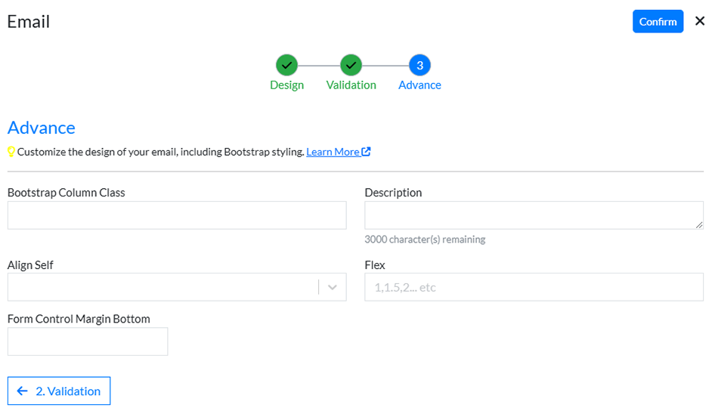The height and width of the screenshot is (417, 712).
Task: Click the Form Control Margin Bottom field
Action: click(88, 341)
